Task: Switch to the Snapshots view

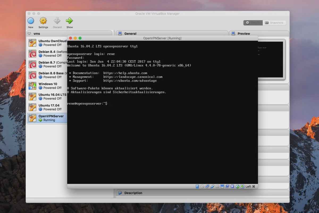Action: coord(274,23)
